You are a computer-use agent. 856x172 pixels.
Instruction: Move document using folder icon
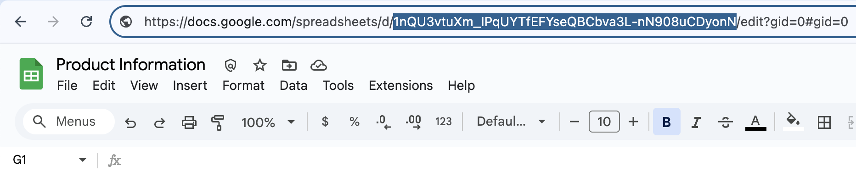(x=289, y=66)
